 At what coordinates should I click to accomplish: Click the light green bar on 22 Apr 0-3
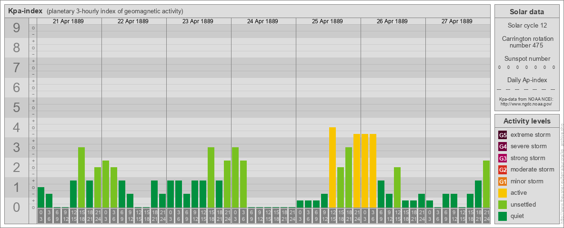click(x=106, y=184)
